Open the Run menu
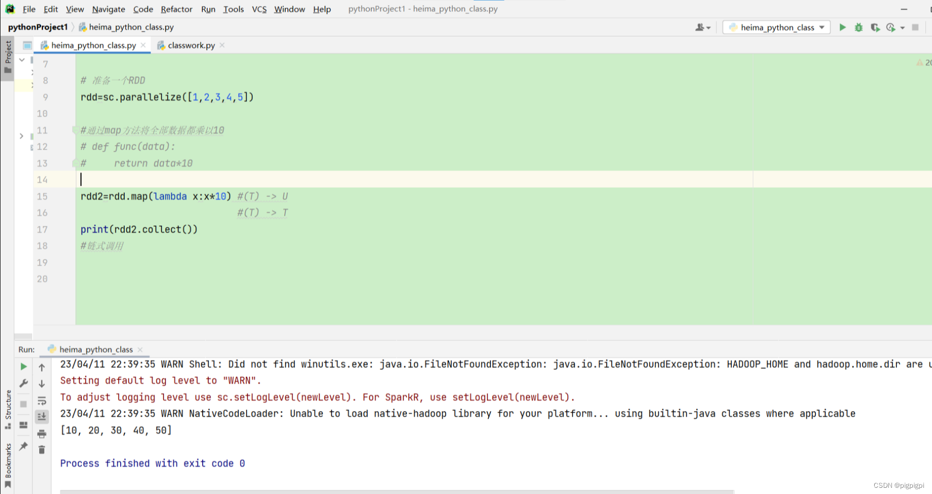 pos(208,9)
